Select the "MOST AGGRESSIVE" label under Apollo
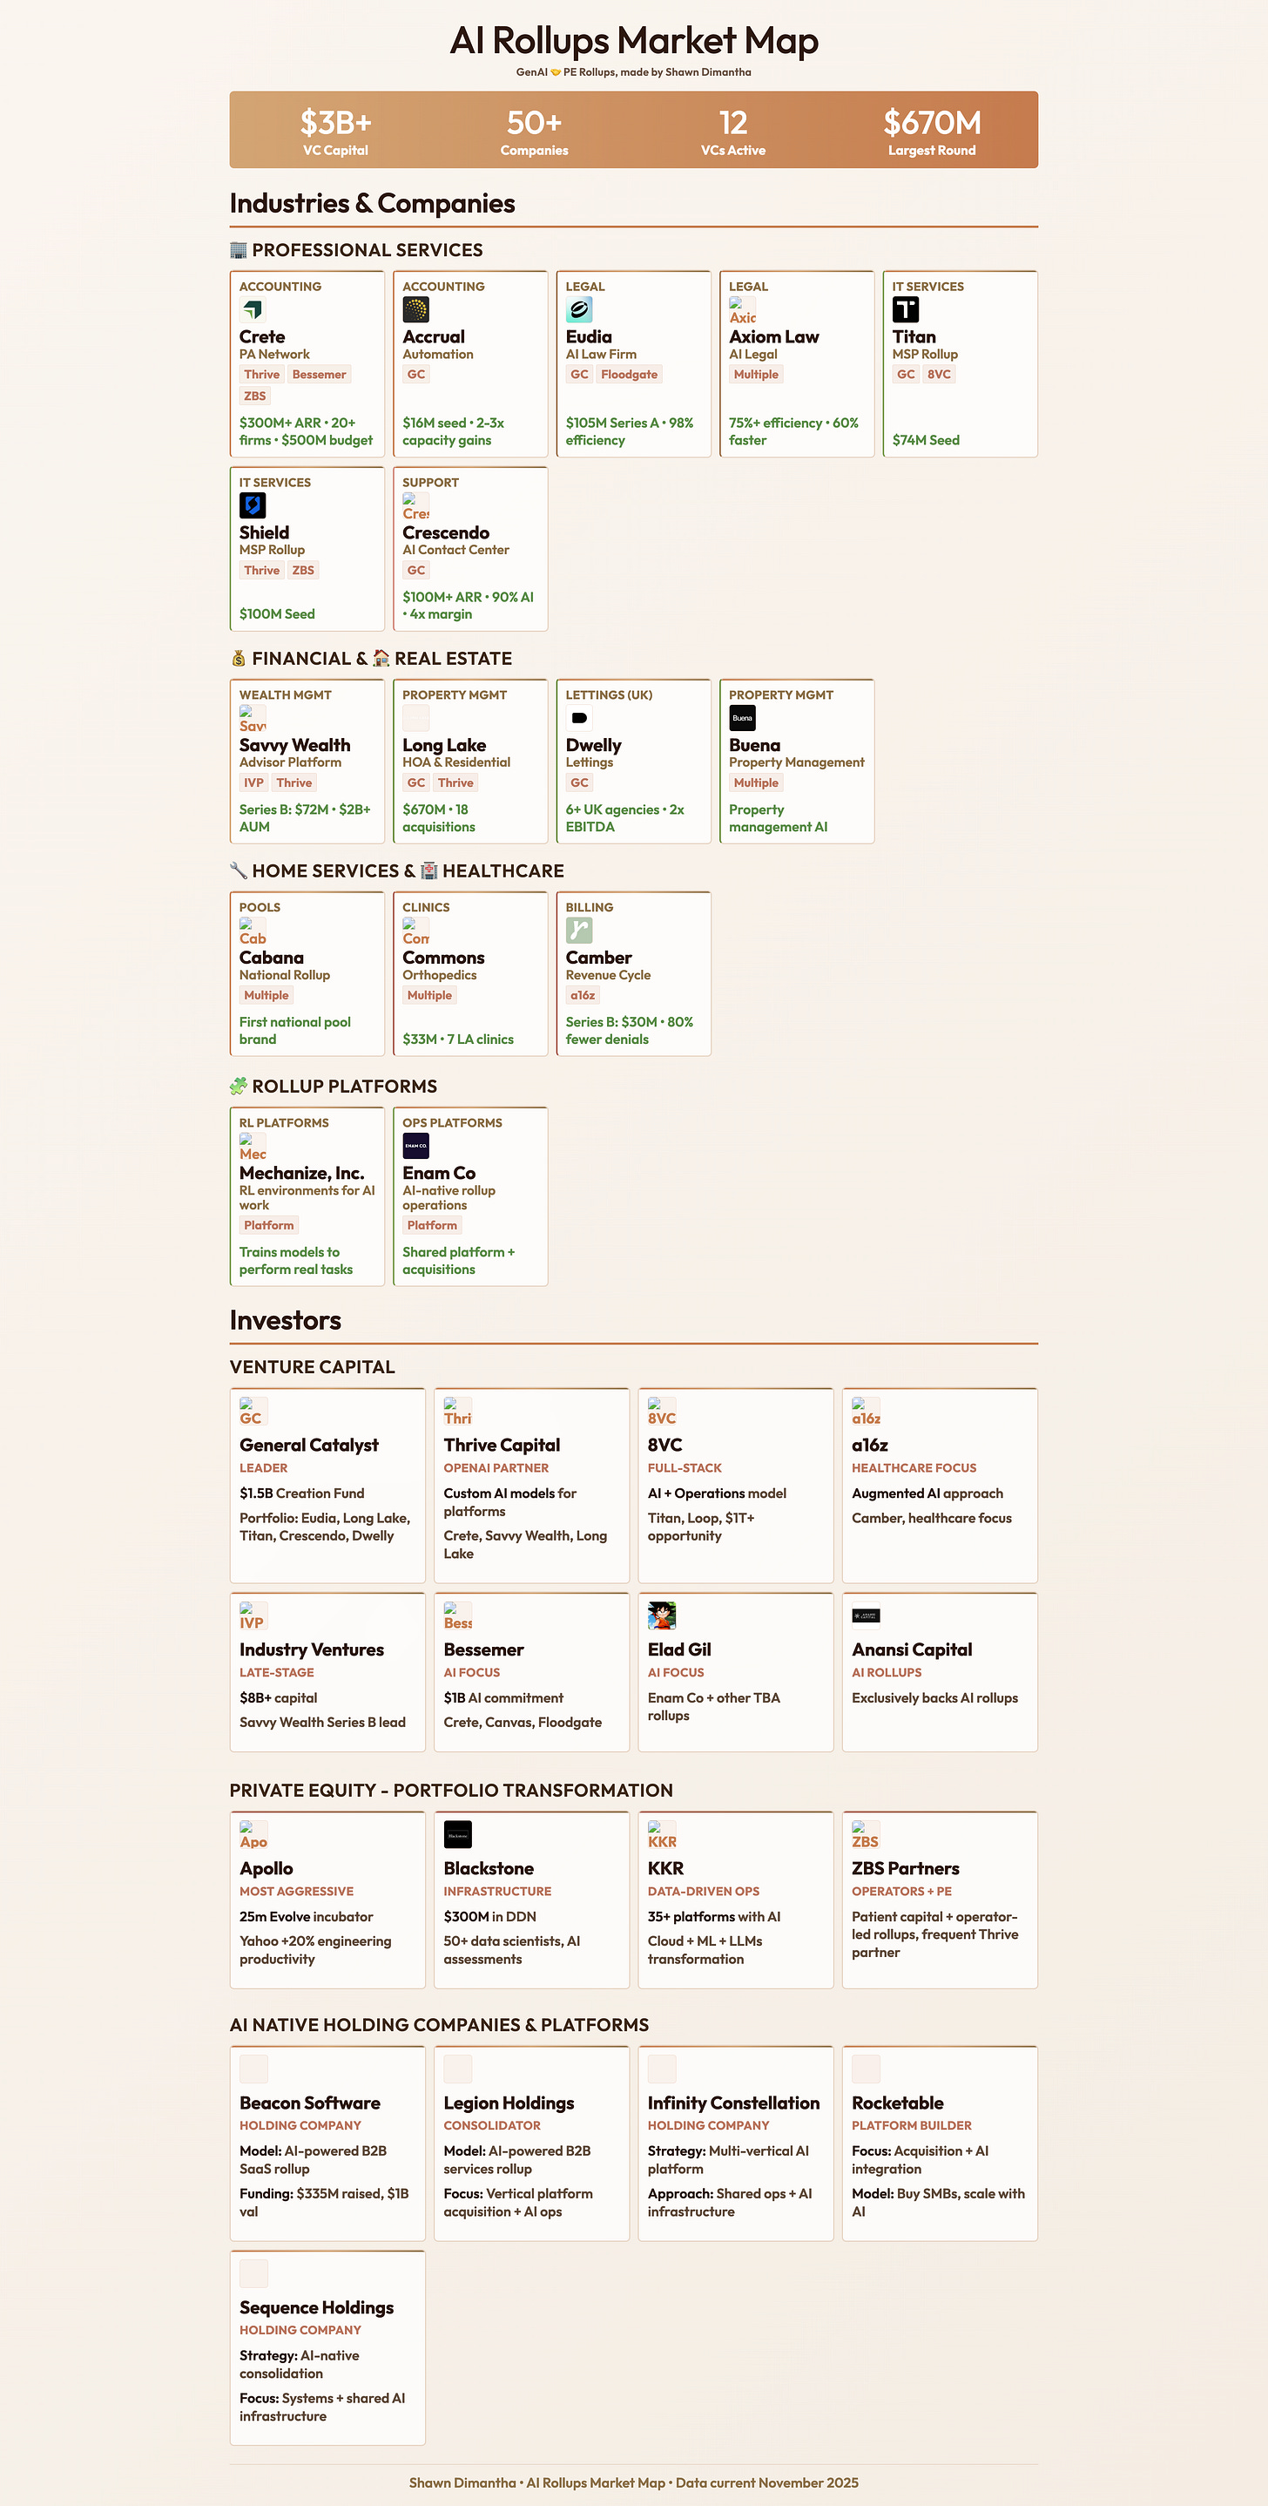The image size is (1268, 2506). pos(297,1891)
